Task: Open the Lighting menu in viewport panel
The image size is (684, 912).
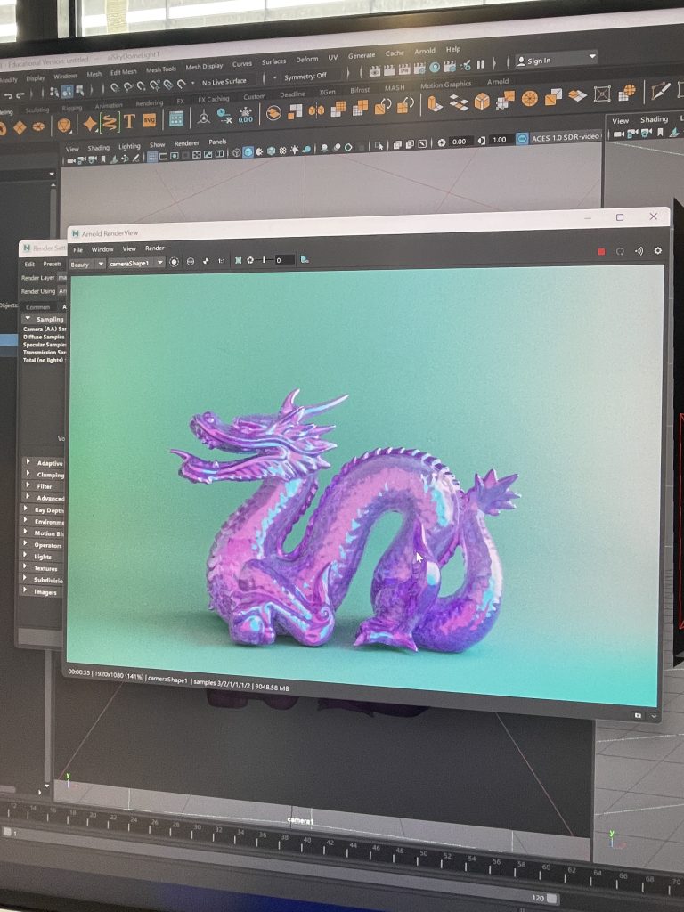Action: pyautogui.click(x=129, y=146)
